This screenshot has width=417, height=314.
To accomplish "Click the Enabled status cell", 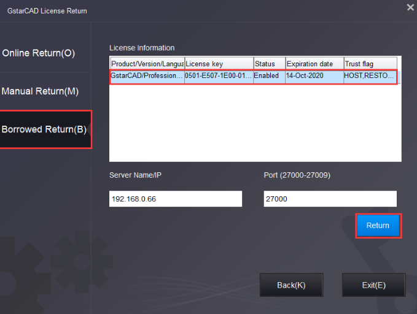I will (x=269, y=76).
